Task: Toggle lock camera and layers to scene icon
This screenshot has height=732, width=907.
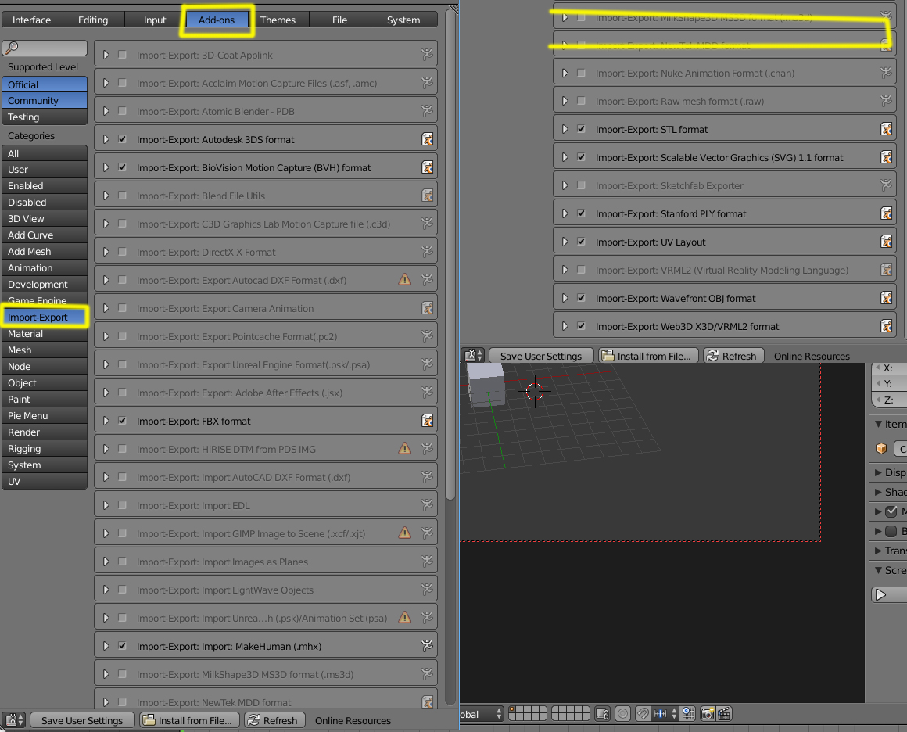Action: pos(602,714)
